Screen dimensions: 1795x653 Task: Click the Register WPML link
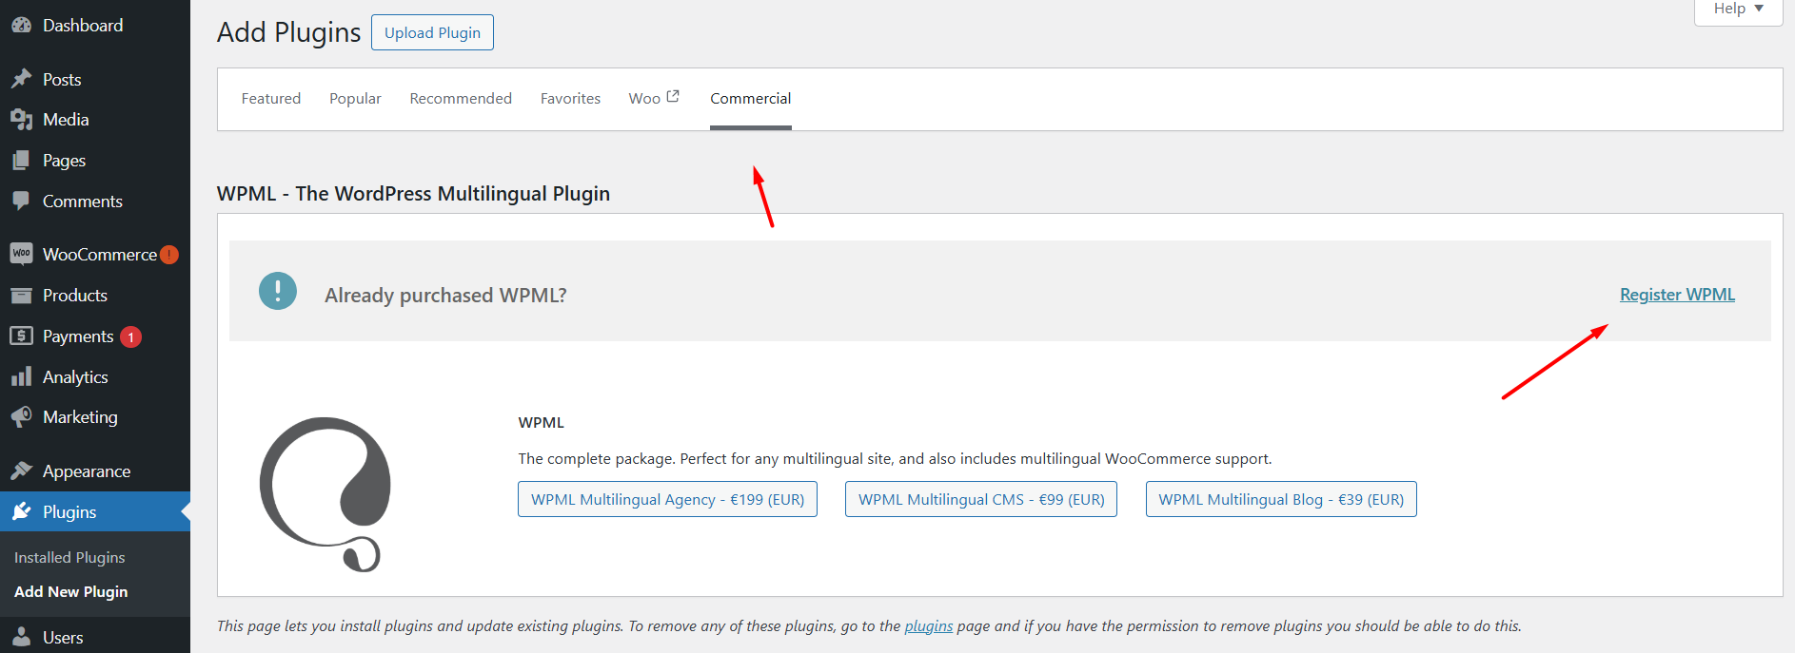click(1677, 295)
